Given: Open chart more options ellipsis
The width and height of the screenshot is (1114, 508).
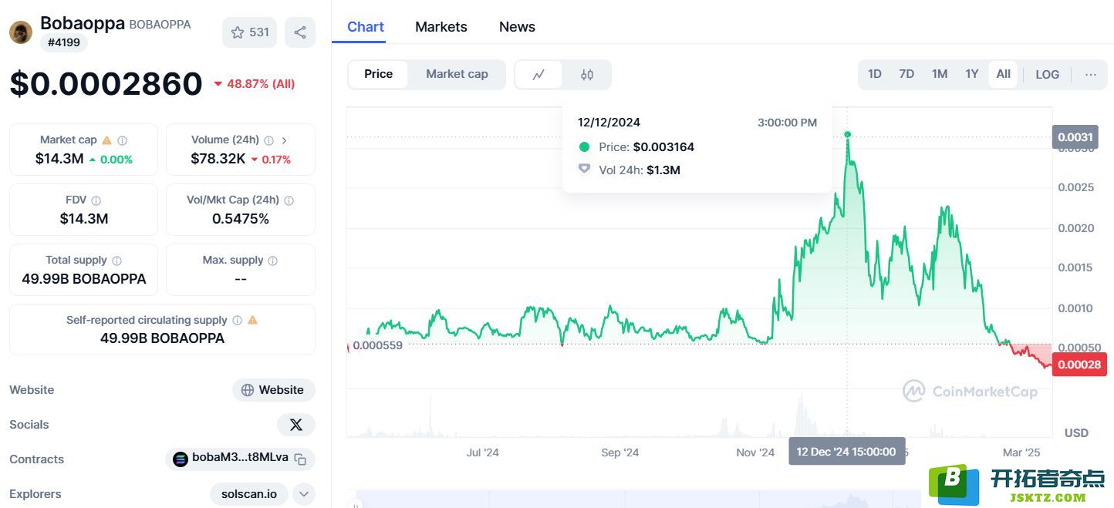Looking at the screenshot, I should 1090,75.
